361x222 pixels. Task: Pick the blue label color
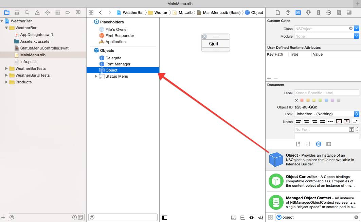click(x=326, y=100)
